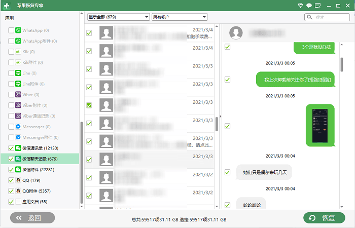Click the diamond VIP icon in title bar

tap(300, 6)
